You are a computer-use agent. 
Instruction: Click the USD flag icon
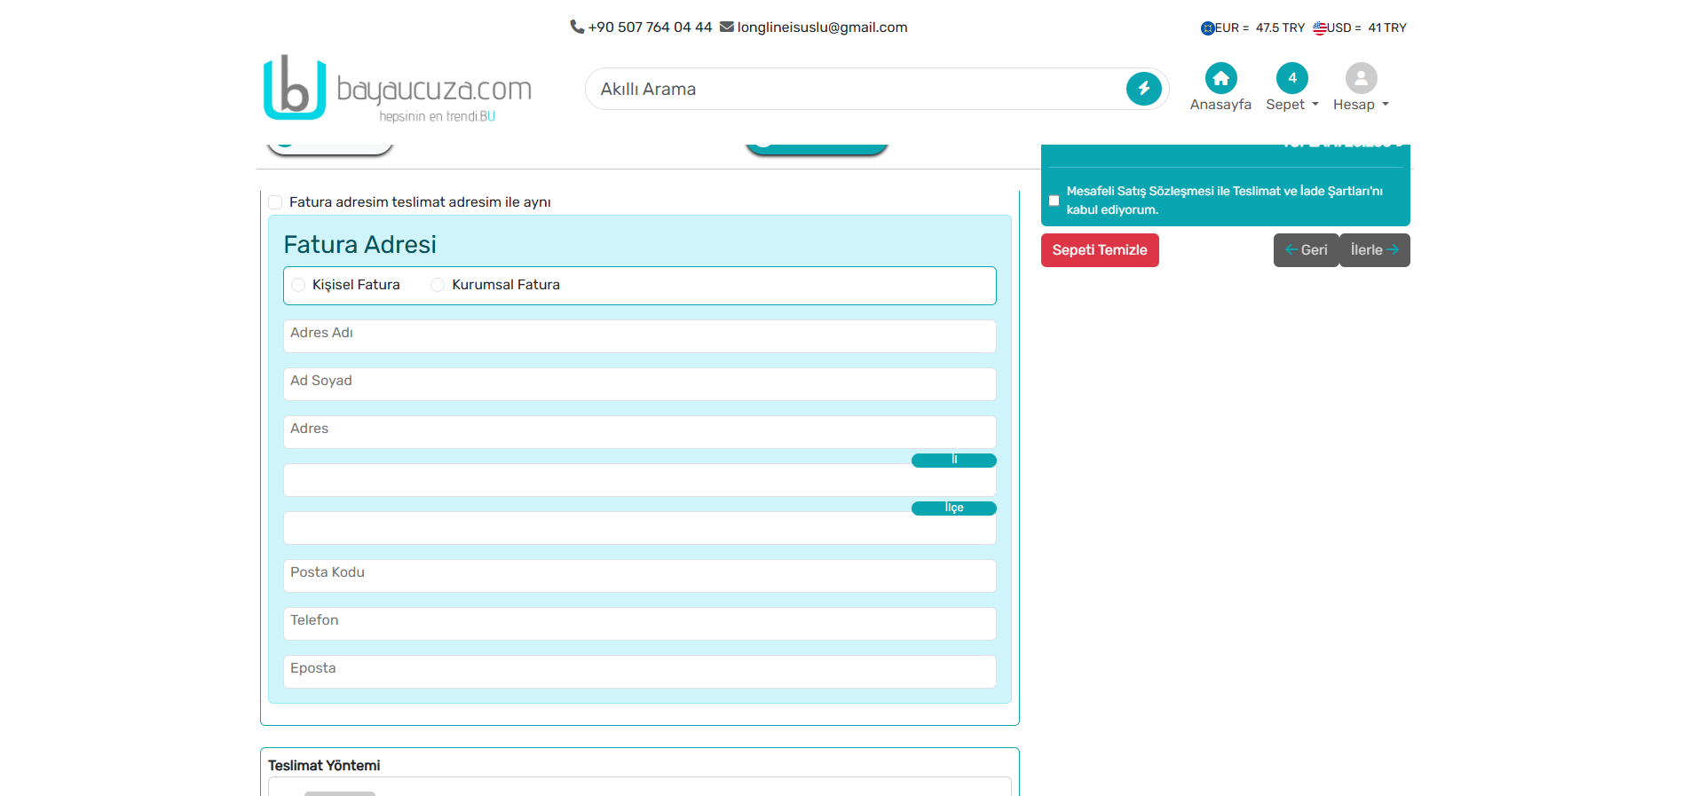[x=1319, y=28]
